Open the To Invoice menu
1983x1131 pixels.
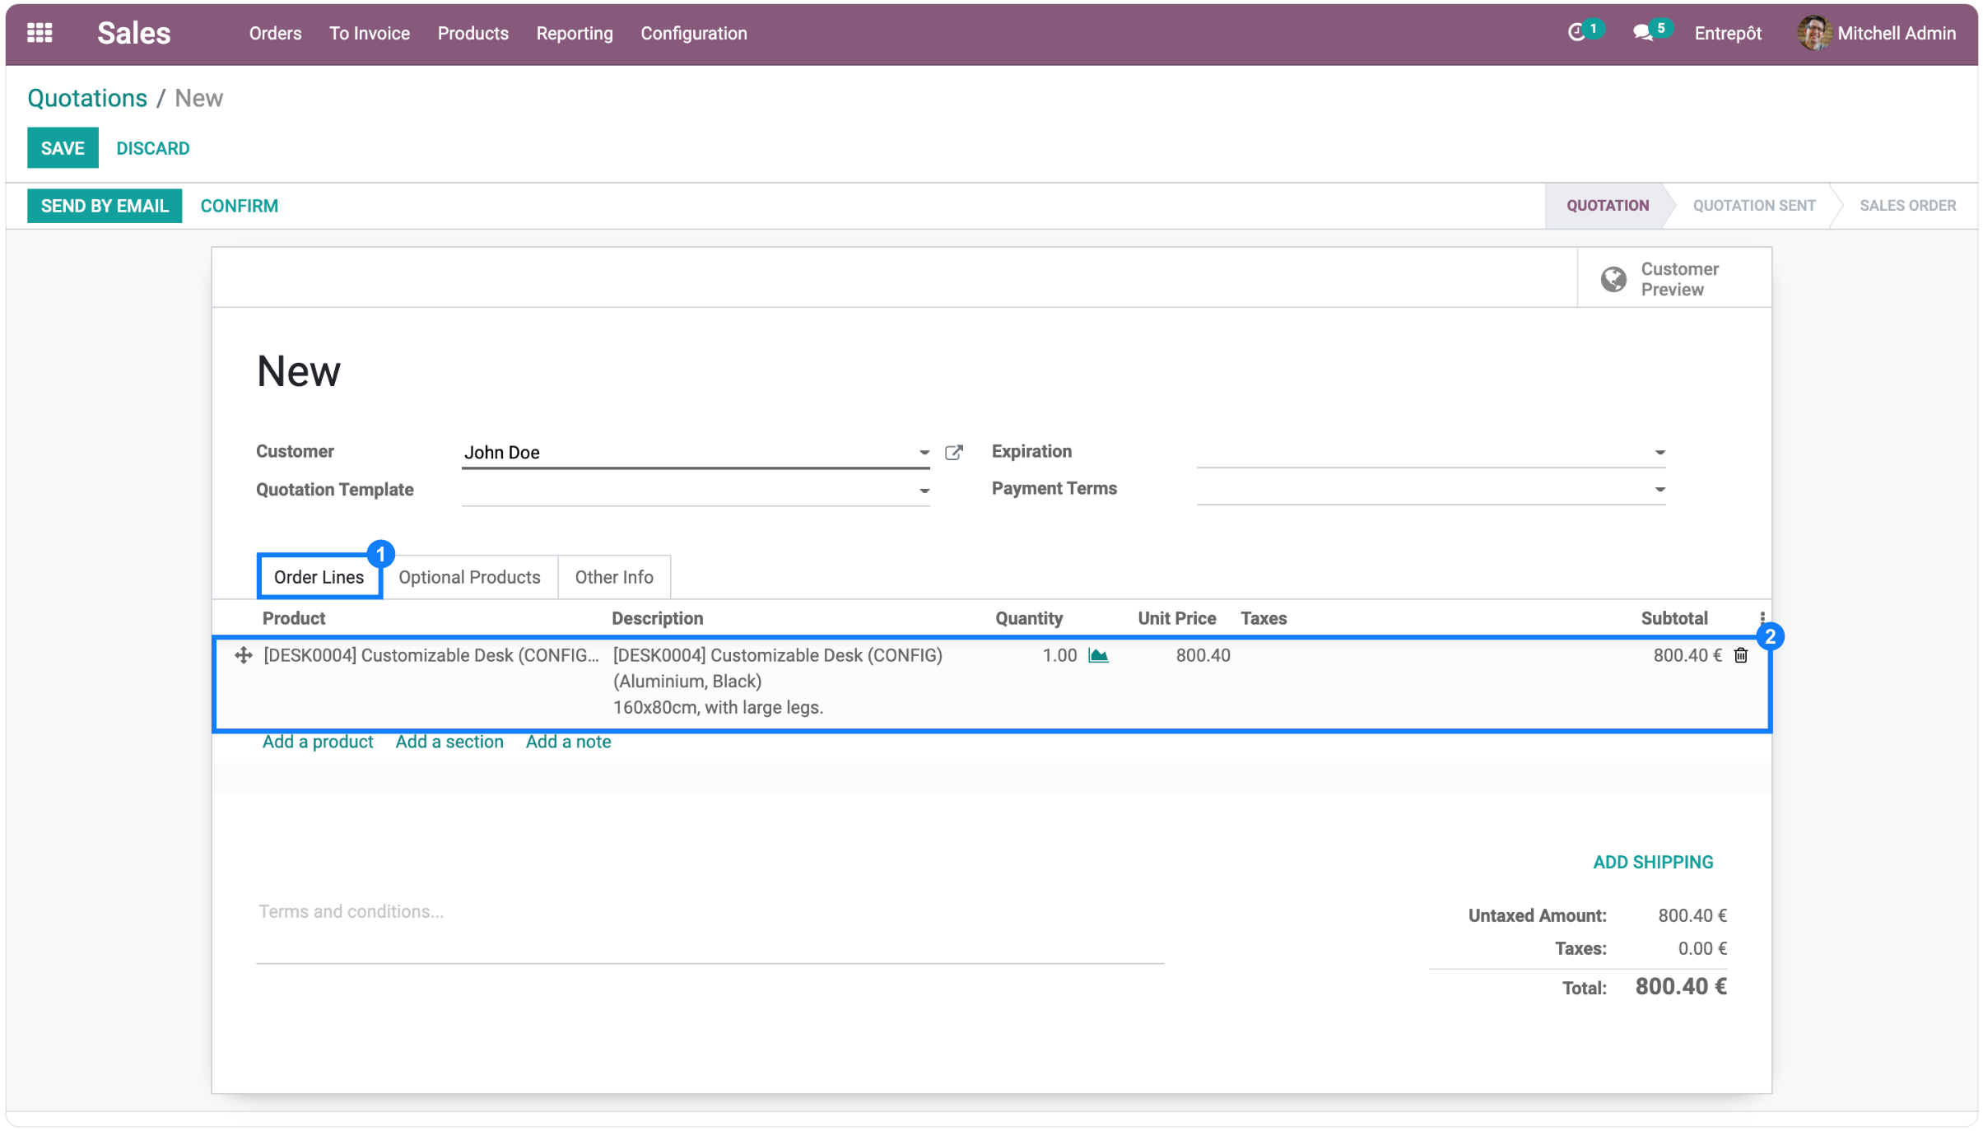click(370, 33)
